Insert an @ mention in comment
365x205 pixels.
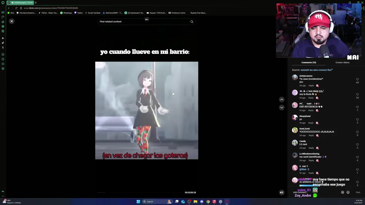(342, 192)
